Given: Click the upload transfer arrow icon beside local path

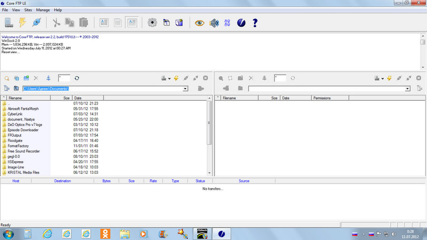Looking at the screenshot, I should [201, 89].
